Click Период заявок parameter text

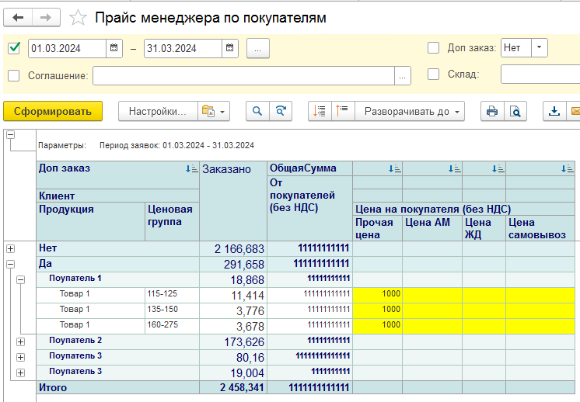(x=176, y=145)
